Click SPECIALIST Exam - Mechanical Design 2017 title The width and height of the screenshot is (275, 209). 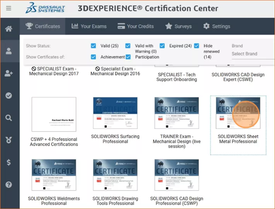pos(54,71)
